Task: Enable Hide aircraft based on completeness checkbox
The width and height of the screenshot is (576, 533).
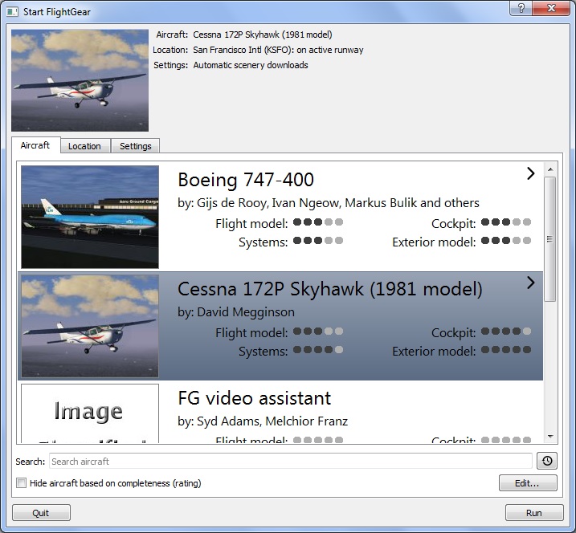Action: coord(22,482)
